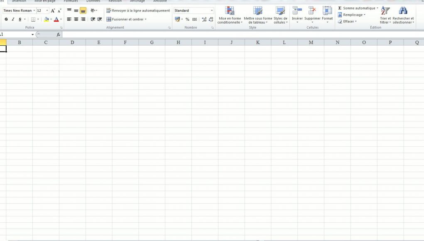Screen dimensions: 424x241
Task: Open Trier et filtrer menu
Action: click(x=385, y=15)
